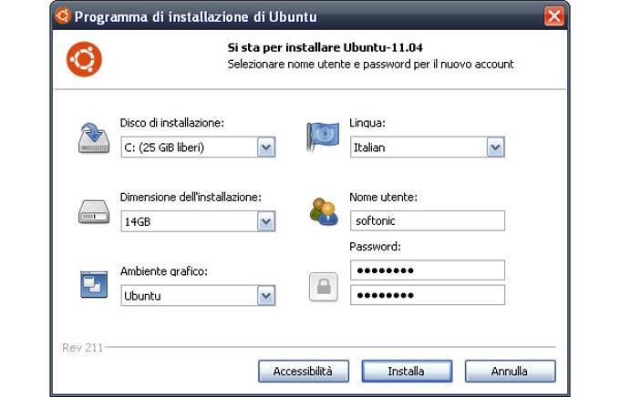Click the users icon beside Nome utente
The height and width of the screenshot is (397, 620).
(x=324, y=212)
